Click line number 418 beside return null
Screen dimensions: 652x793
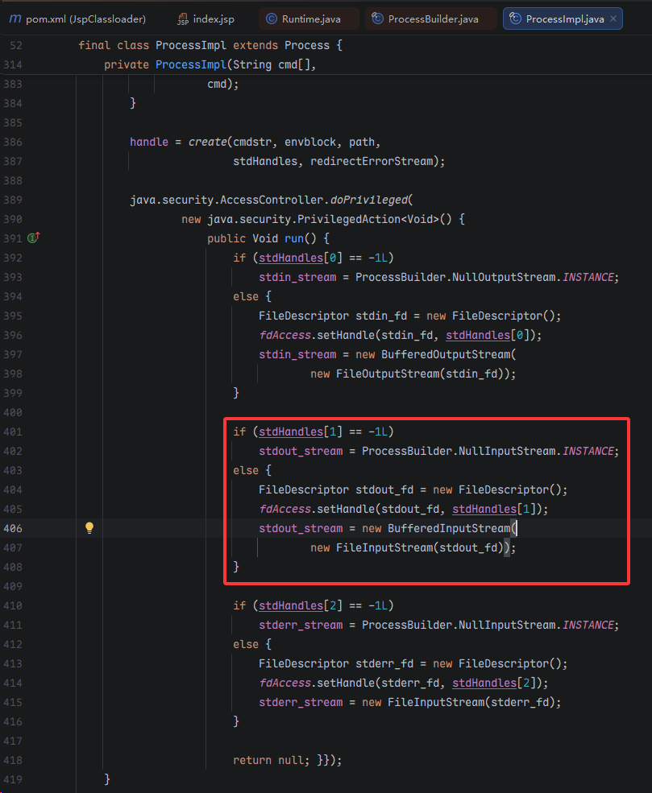[x=13, y=760]
